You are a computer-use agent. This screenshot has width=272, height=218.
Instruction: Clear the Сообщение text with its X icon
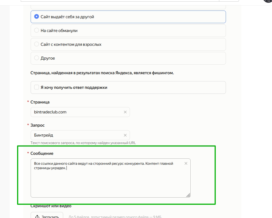pyautogui.click(x=186, y=163)
